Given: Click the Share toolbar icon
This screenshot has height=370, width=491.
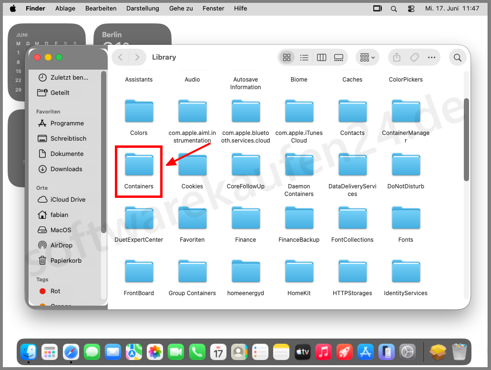Looking at the screenshot, I should tap(397, 57).
